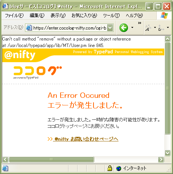Open the ファイル(F) menu
Viewport: 173px width, 174px height.
click(x=14, y=16)
